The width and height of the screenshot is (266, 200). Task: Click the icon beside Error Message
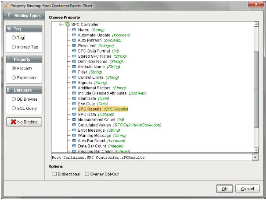[x=74, y=130]
